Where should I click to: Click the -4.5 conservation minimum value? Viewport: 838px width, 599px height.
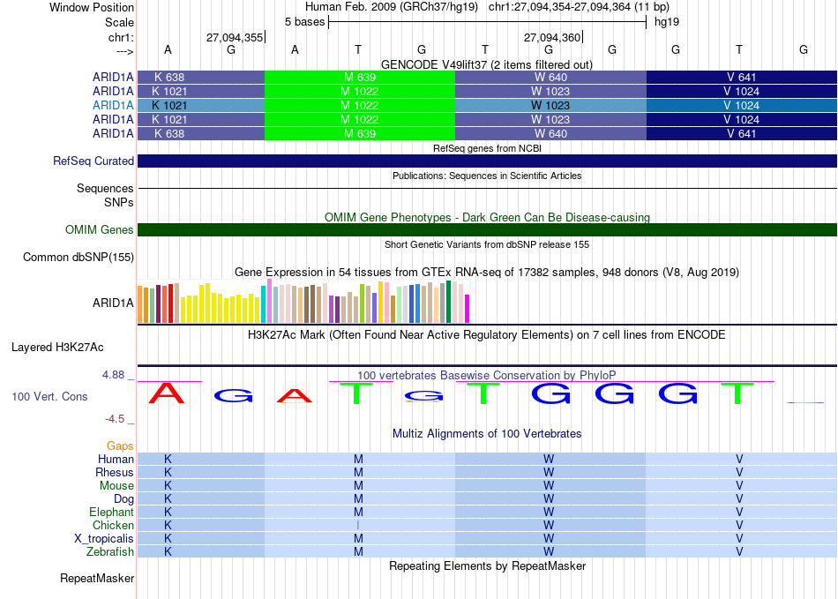pos(115,419)
